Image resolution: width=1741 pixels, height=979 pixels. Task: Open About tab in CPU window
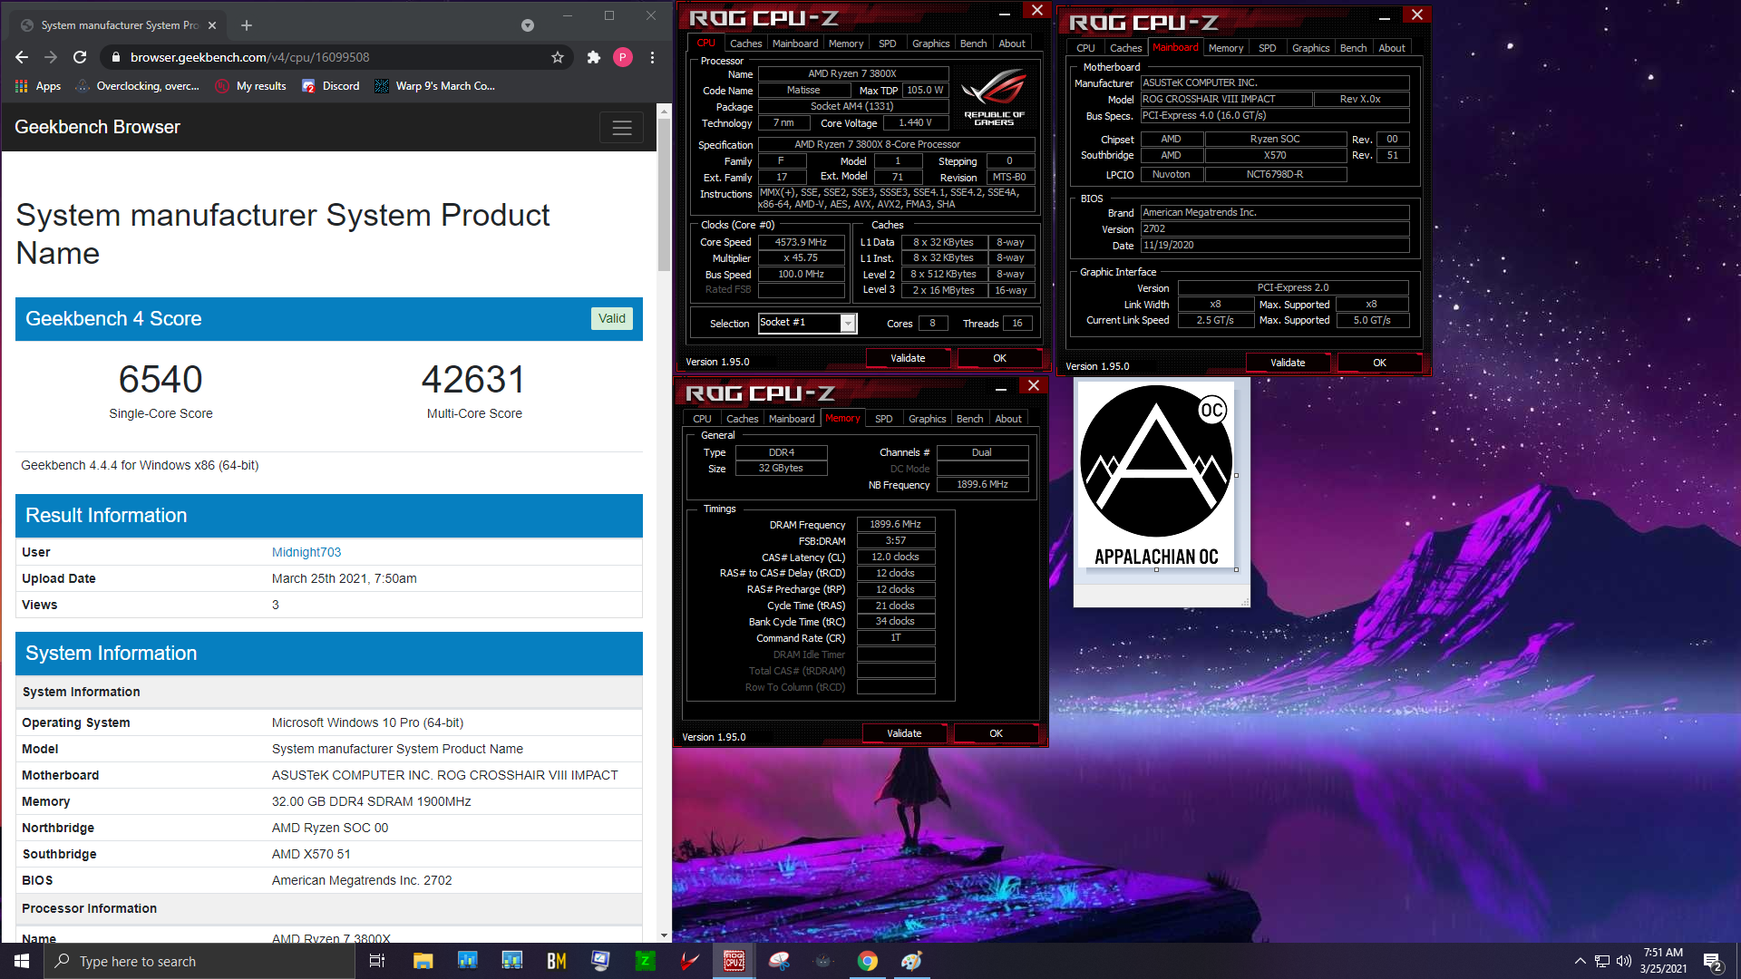point(1012,44)
